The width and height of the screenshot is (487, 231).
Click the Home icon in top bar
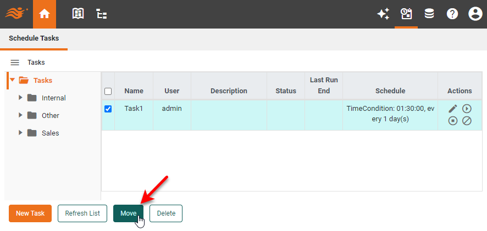[45, 14]
